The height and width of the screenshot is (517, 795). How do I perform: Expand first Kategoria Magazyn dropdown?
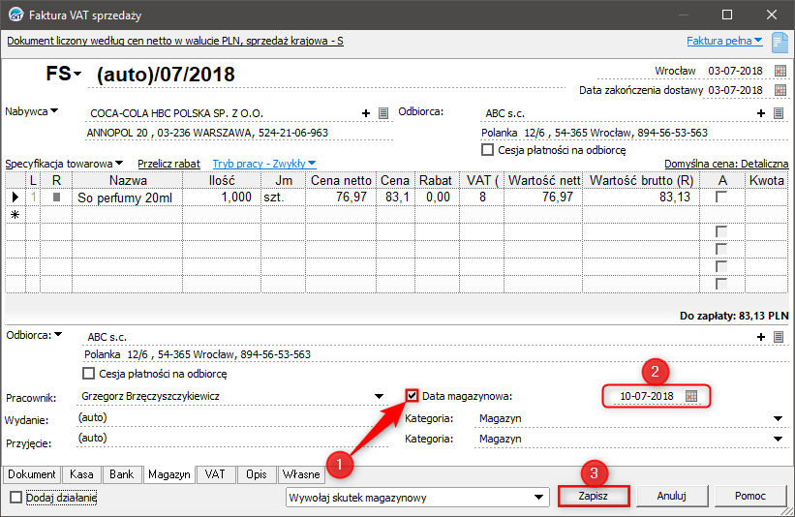[x=778, y=418]
